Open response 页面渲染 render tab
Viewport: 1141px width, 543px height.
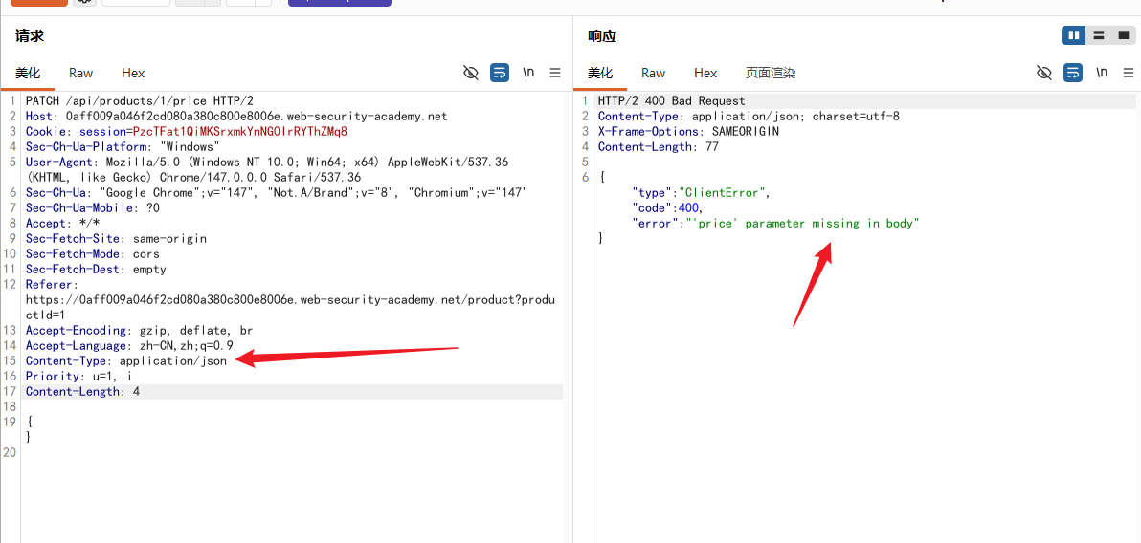pyautogui.click(x=771, y=73)
